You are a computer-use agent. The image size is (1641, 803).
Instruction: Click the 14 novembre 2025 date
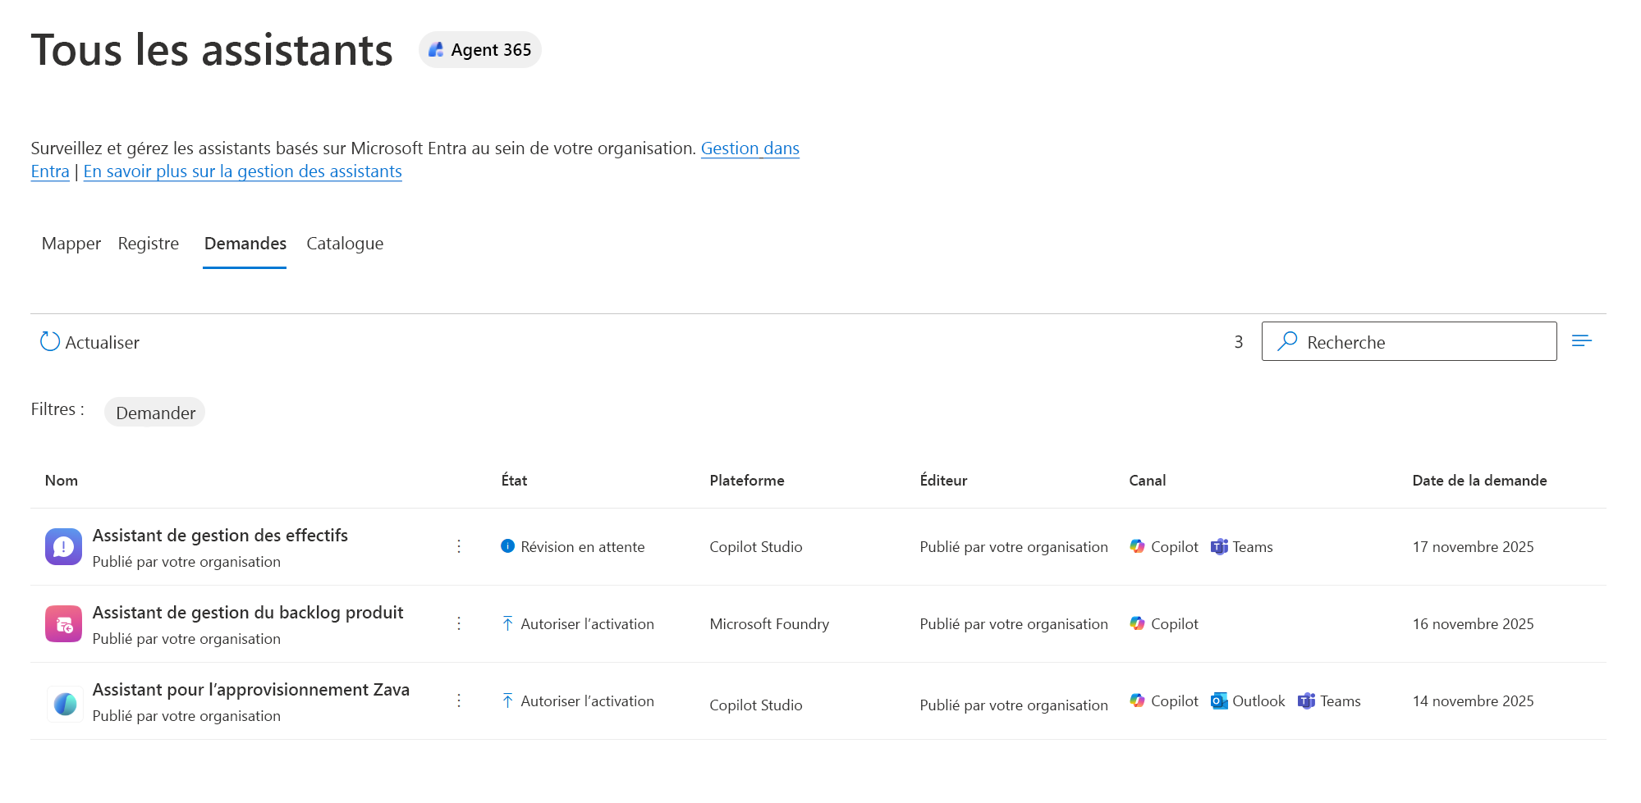click(x=1473, y=701)
